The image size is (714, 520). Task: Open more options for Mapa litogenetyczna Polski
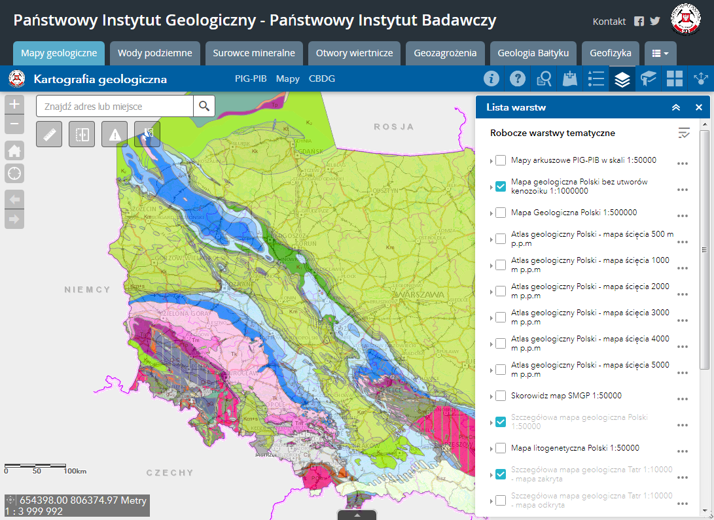tap(682, 451)
